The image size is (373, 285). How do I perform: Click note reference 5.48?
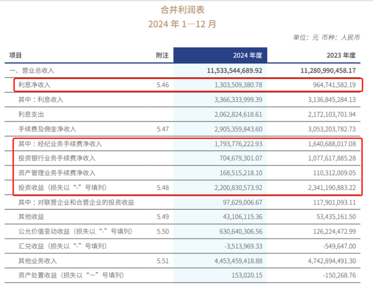pos(163,187)
